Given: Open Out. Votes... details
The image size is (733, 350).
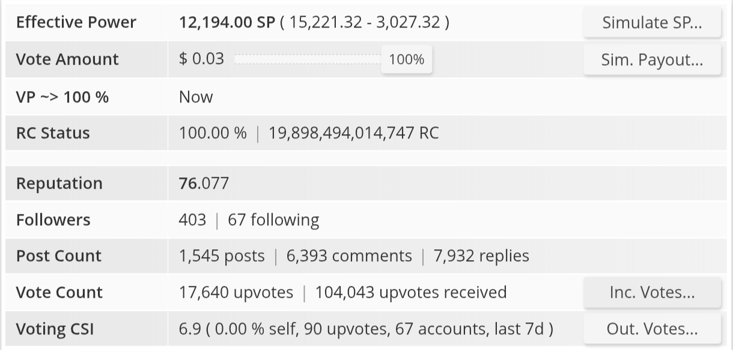Looking at the screenshot, I should (x=652, y=329).
